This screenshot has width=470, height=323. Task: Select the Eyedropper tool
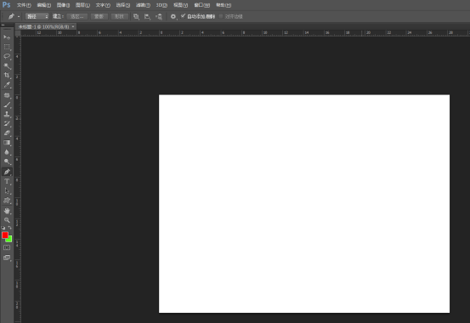point(7,85)
